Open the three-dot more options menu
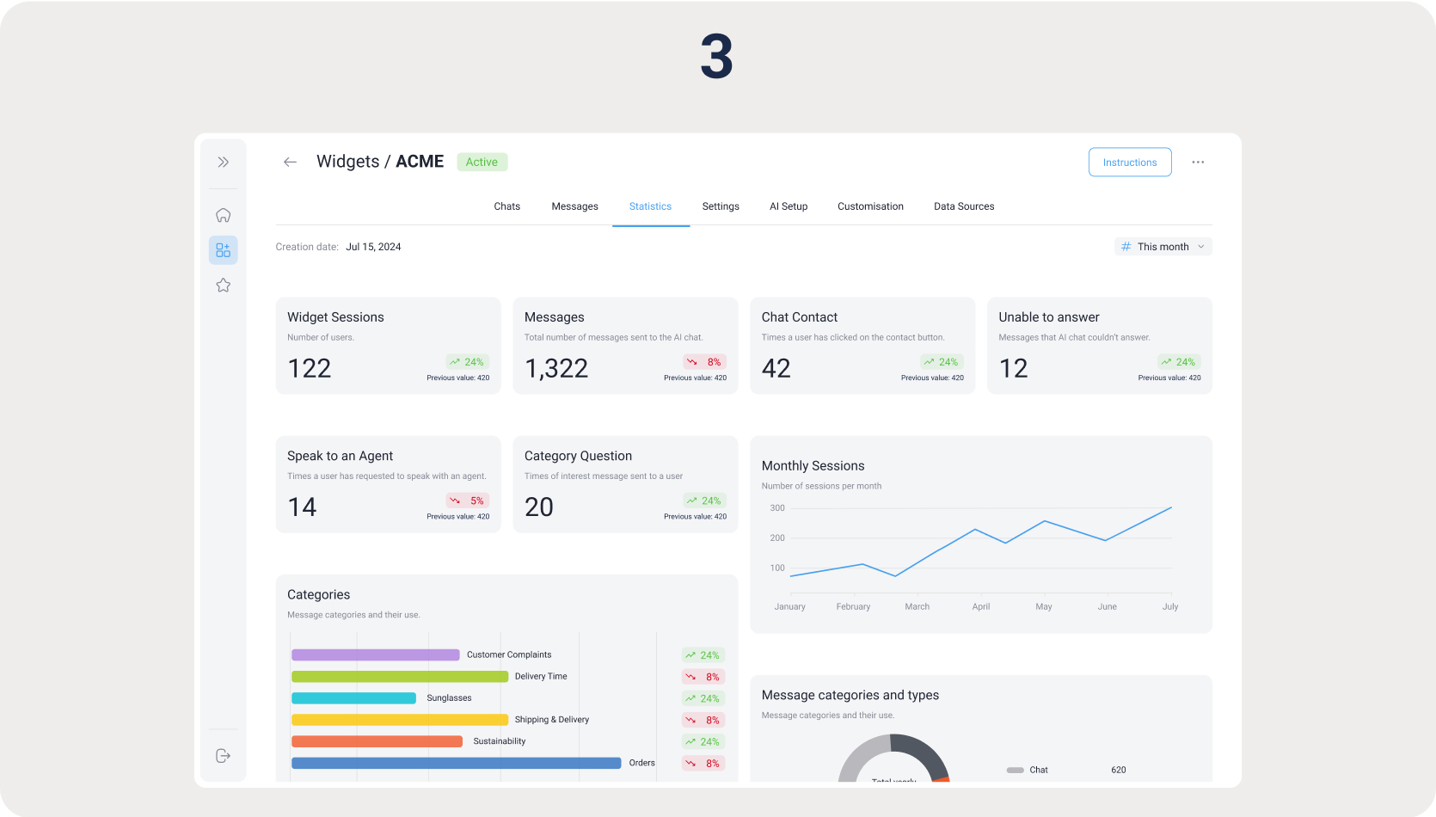 1198,162
